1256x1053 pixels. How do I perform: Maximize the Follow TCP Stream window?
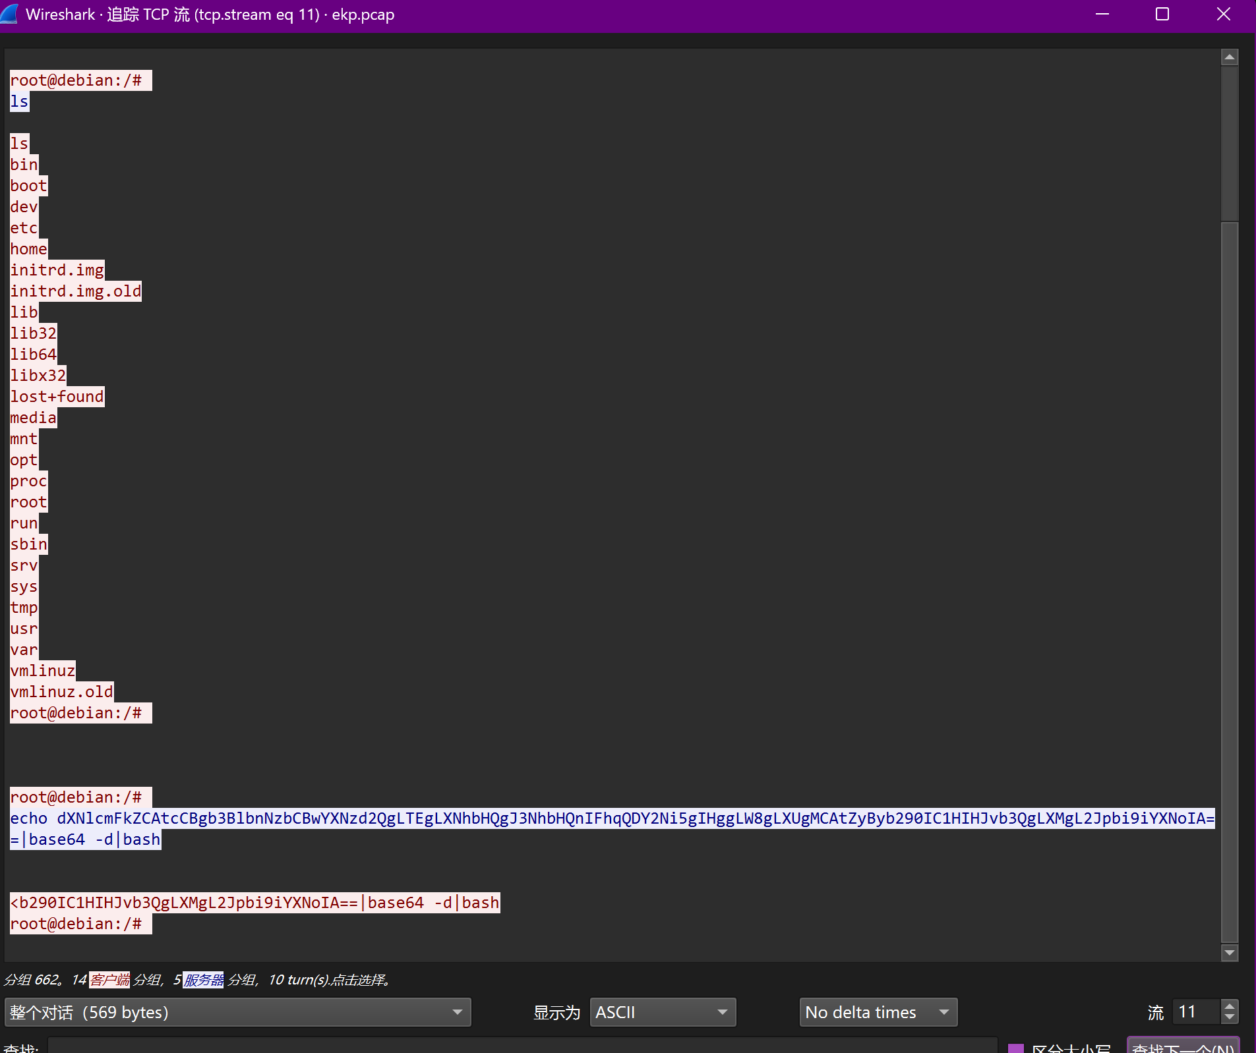tap(1162, 14)
